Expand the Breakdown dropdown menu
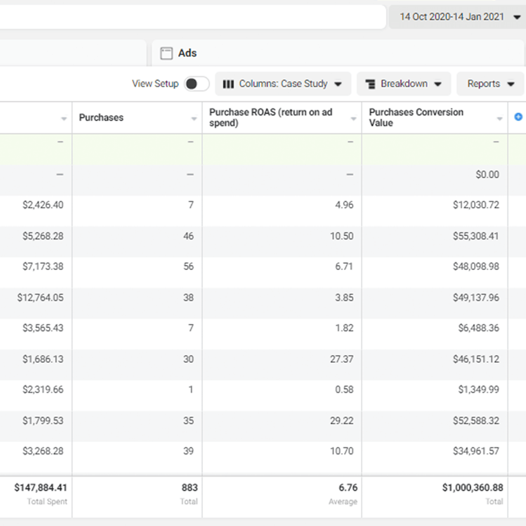Image resolution: width=526 pixels, height=526 pixels. [x=404, y=84]
